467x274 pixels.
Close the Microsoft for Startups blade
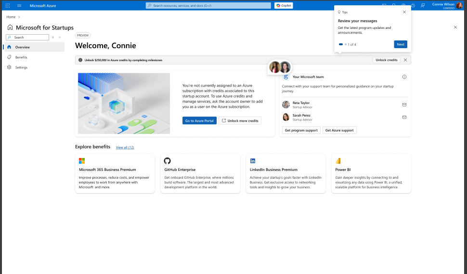point(455,27)
